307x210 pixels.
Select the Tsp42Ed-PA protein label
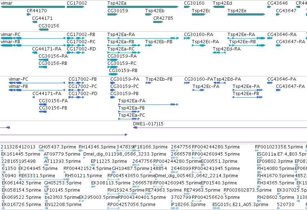(x=227, y=79)
